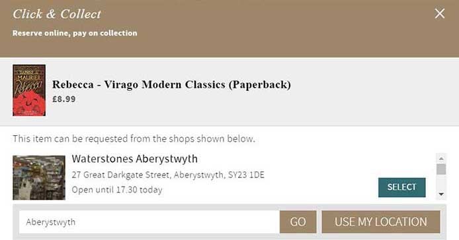Screen dimensions: 459x240
Task: Click the 27 Great Darkgate Street address
Action: (168, 175)
